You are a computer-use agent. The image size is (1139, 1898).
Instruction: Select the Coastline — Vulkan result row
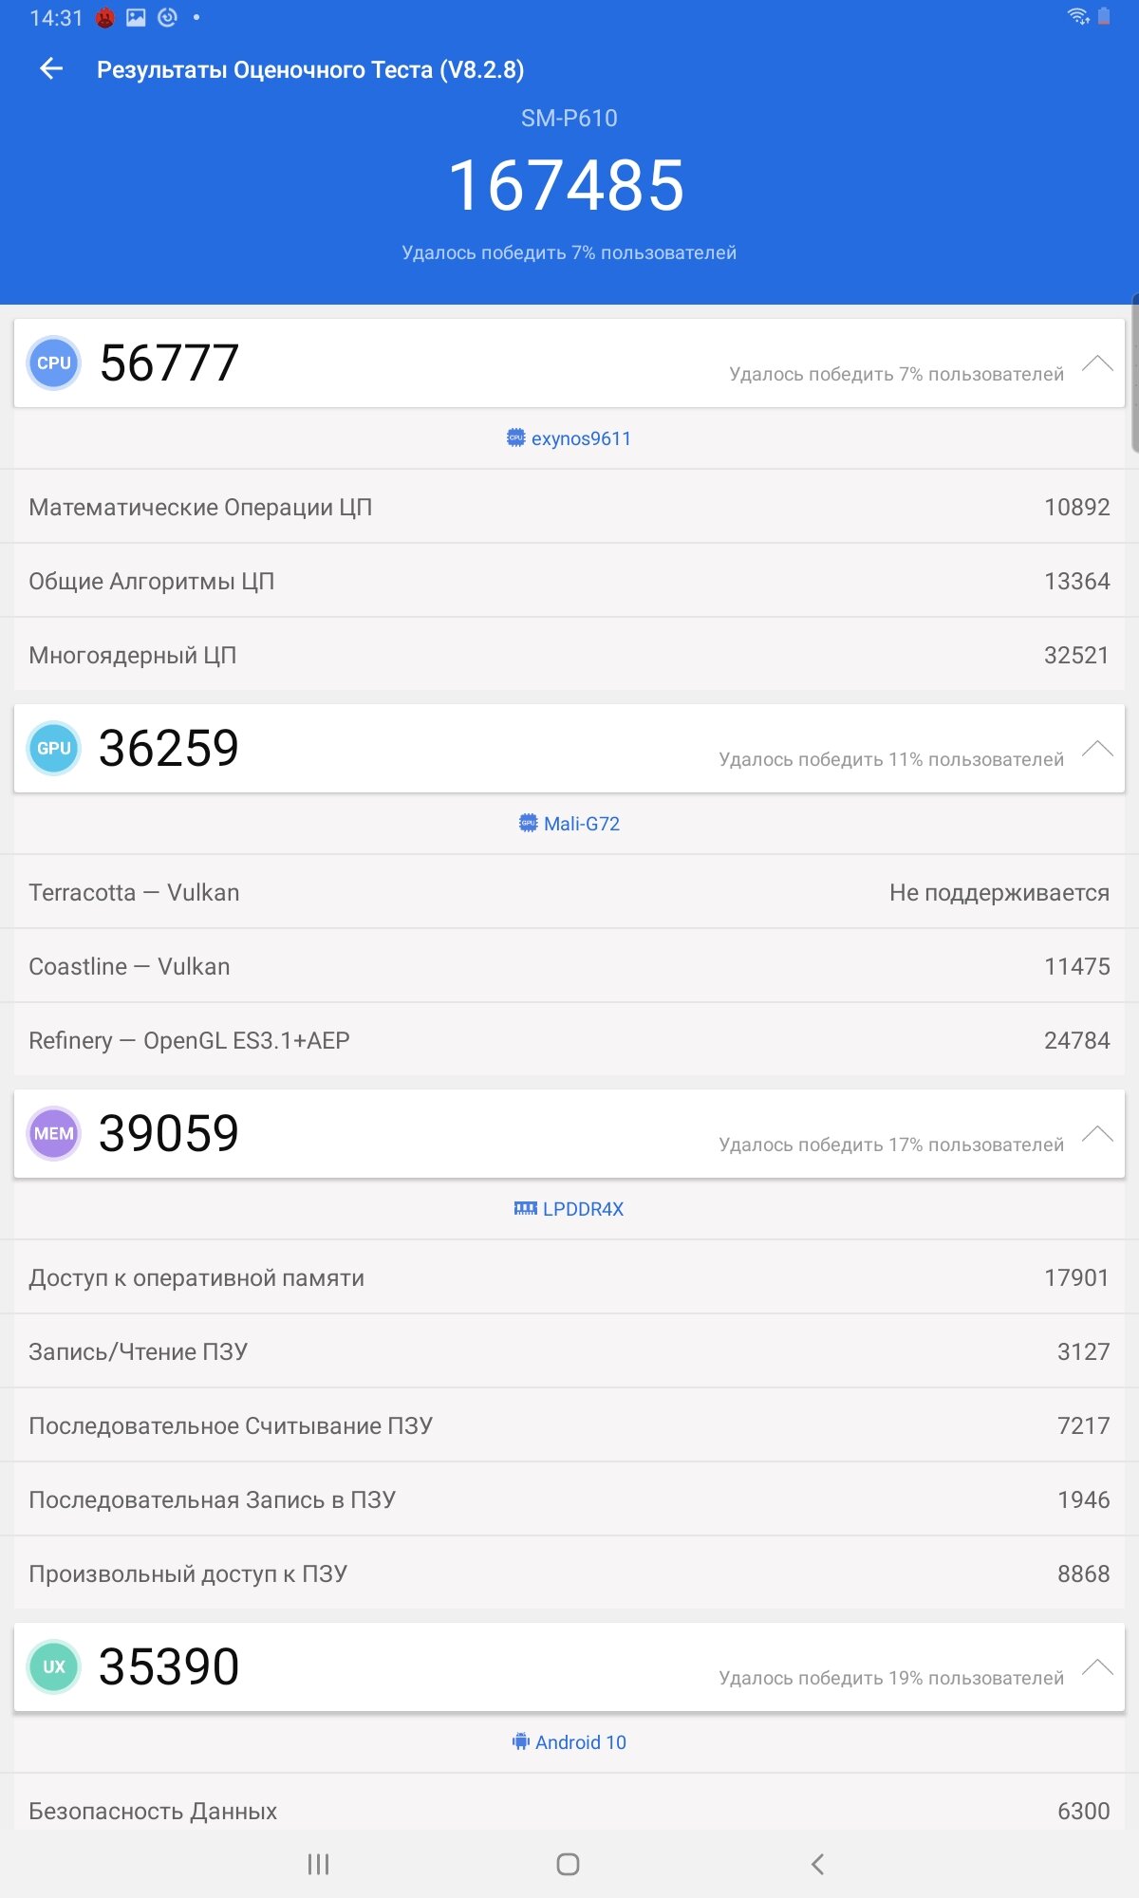coord(569,966)
